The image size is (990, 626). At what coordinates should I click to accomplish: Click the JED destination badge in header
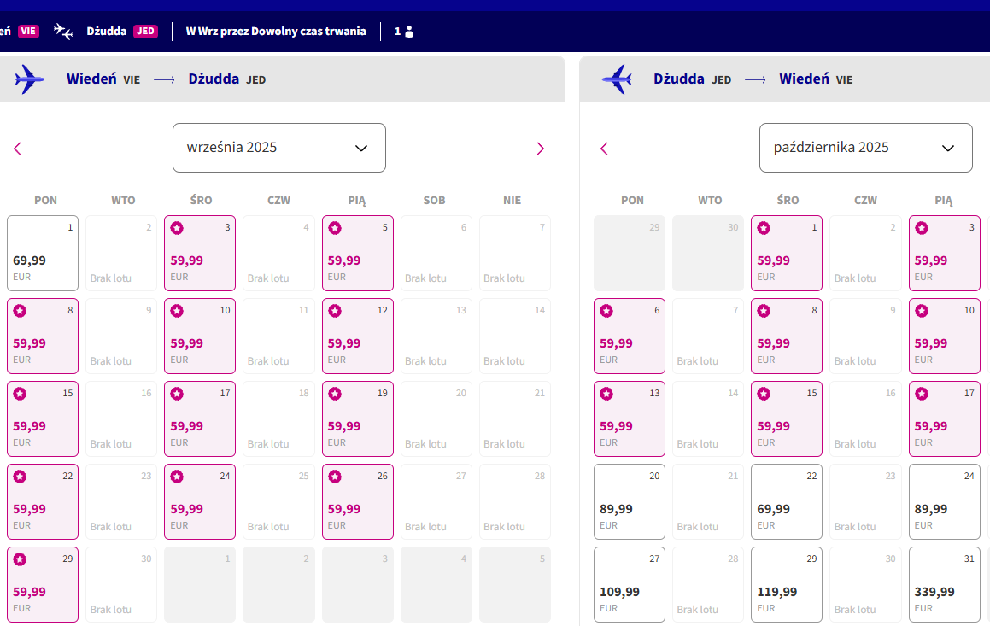pyautogui.click(x=145, y=31)
